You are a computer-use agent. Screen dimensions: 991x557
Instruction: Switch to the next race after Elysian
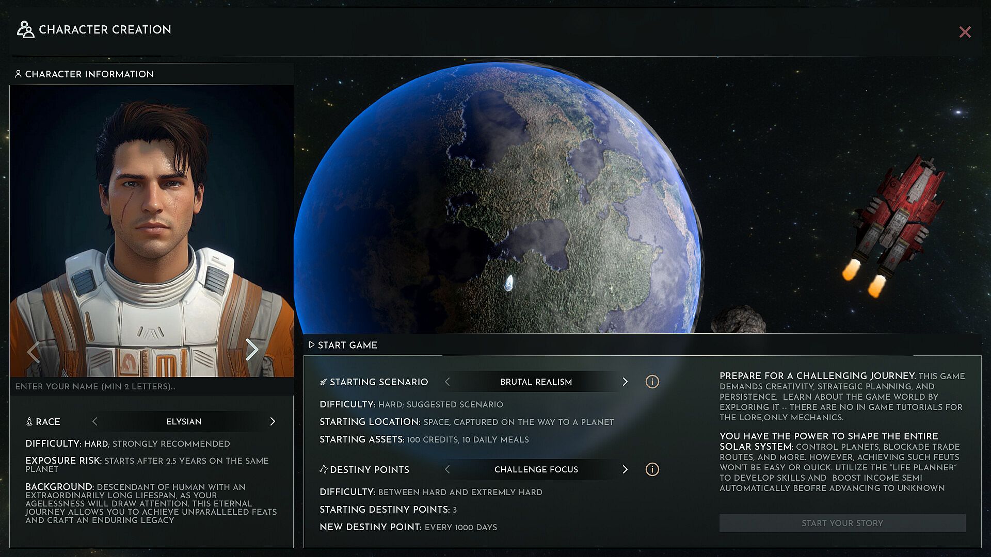(273, 421)
